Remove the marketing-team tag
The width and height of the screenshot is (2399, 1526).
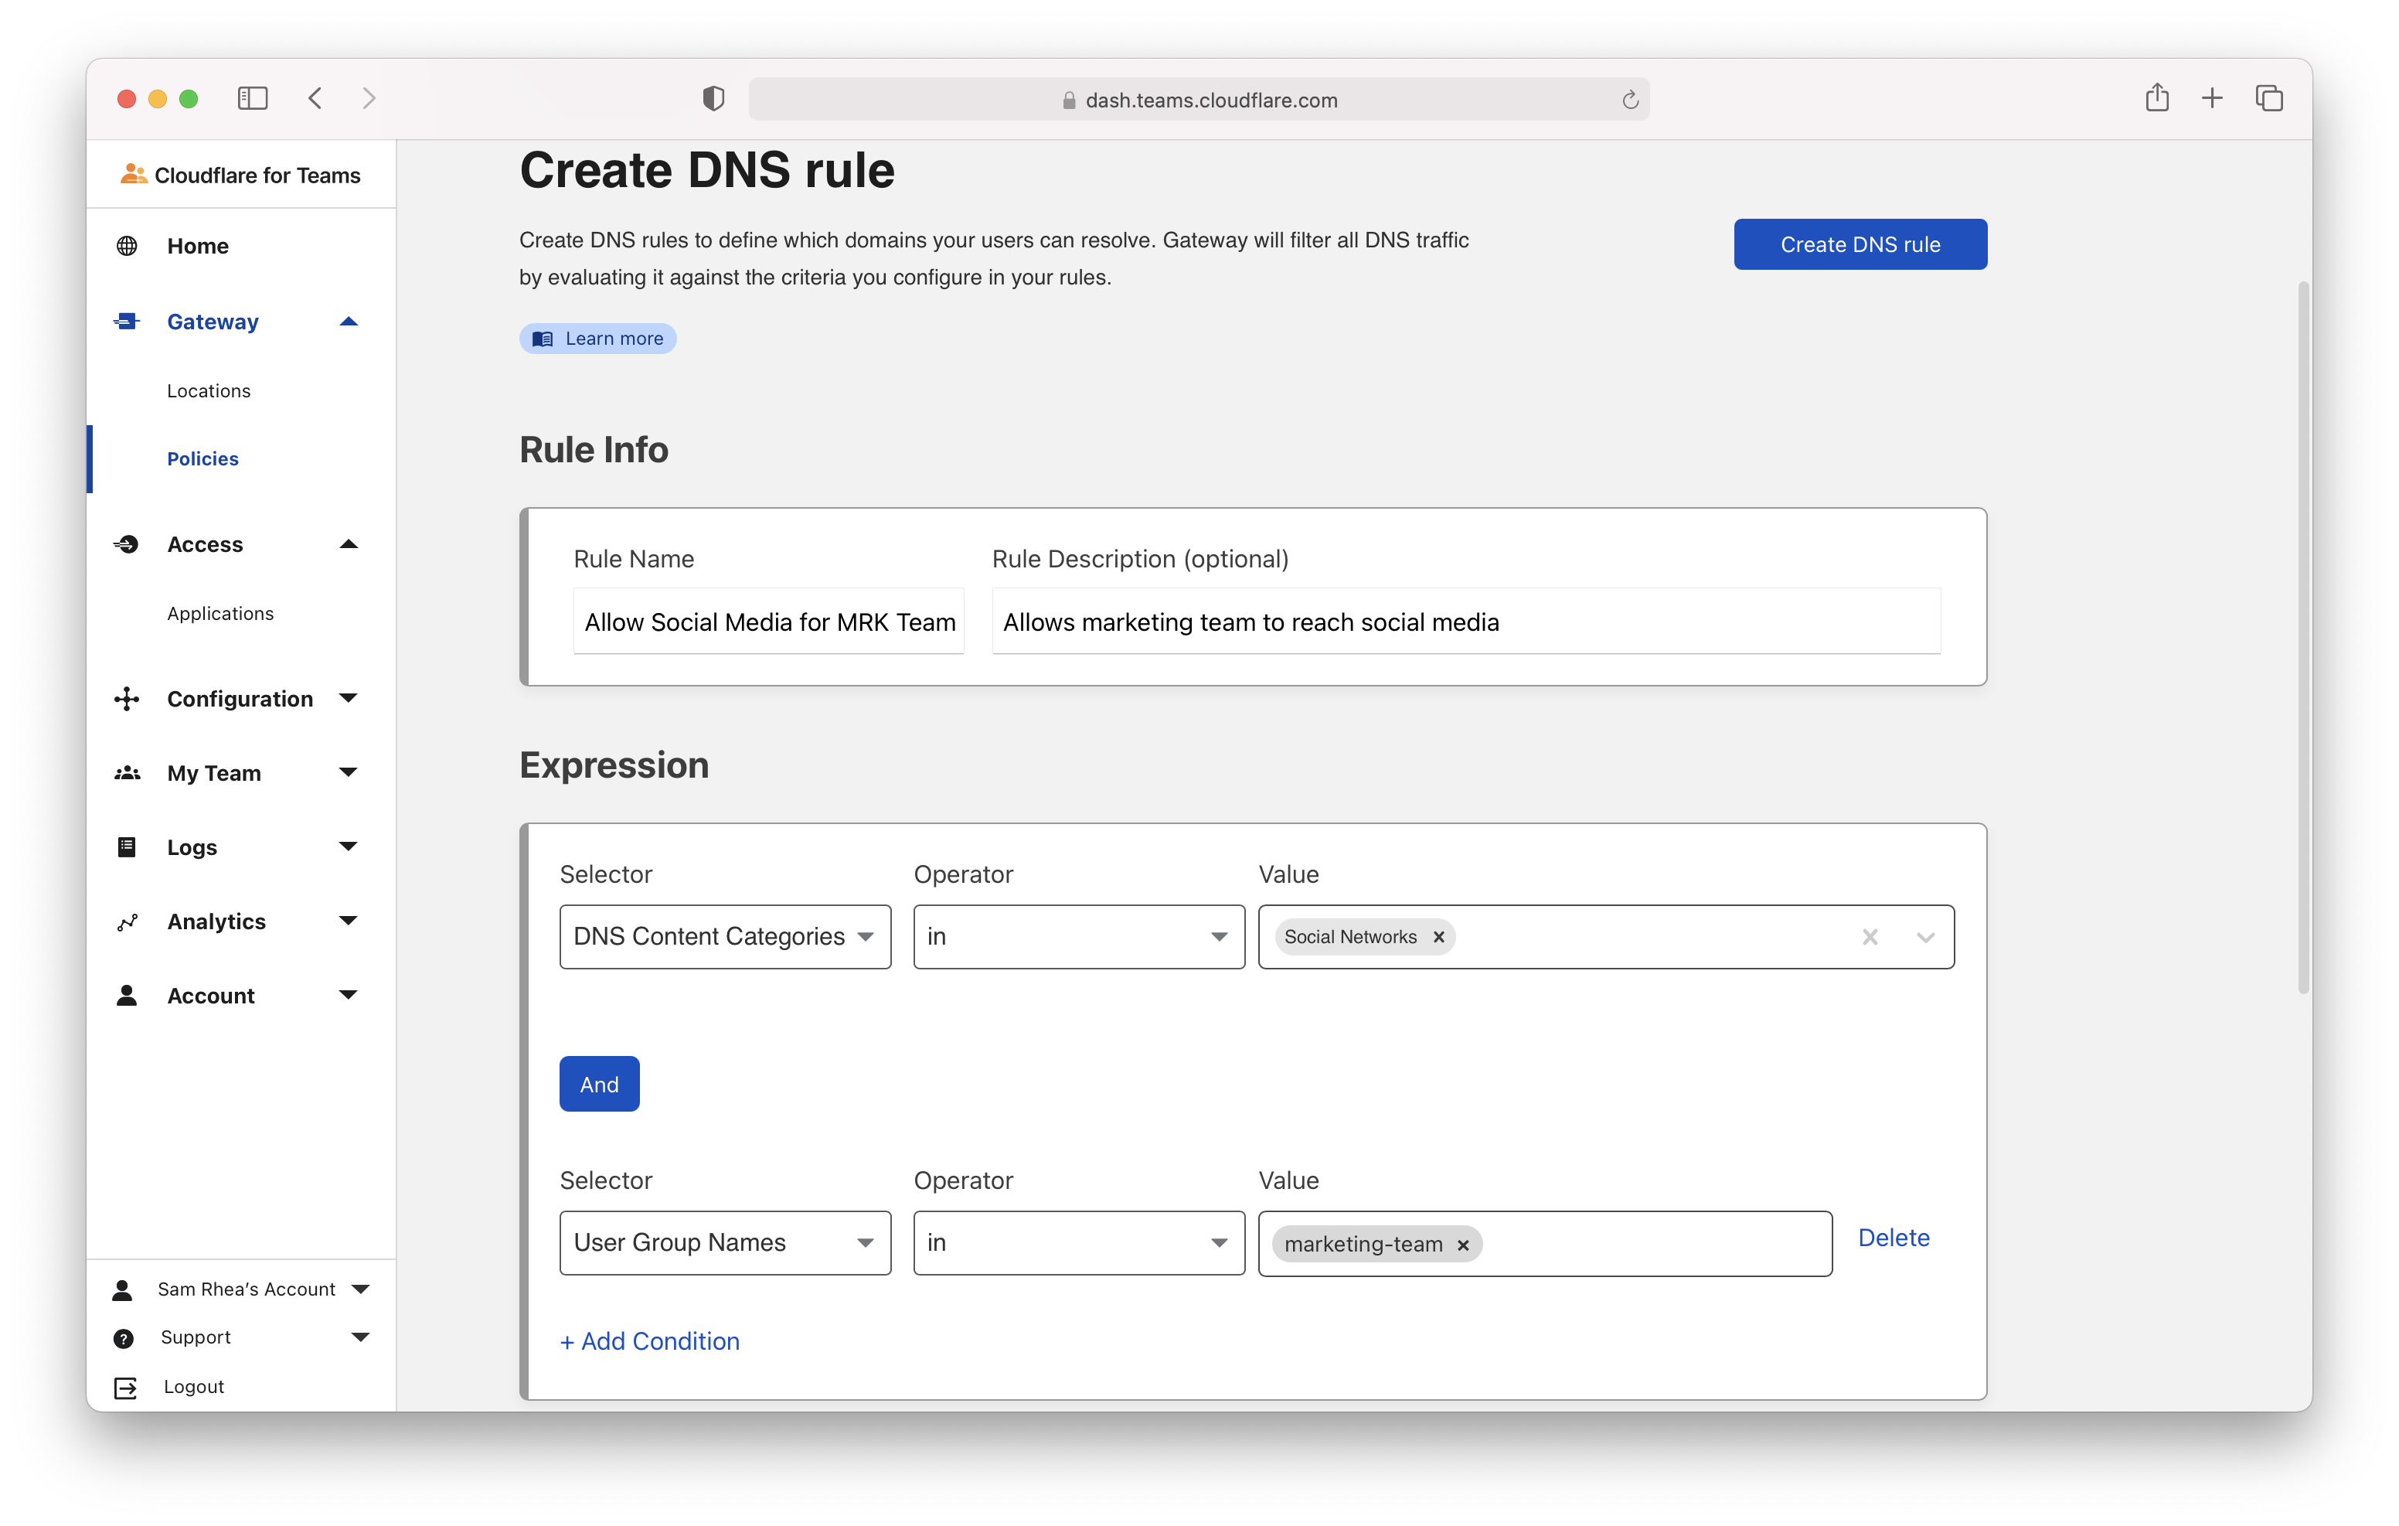[x=1462, y=1245]
